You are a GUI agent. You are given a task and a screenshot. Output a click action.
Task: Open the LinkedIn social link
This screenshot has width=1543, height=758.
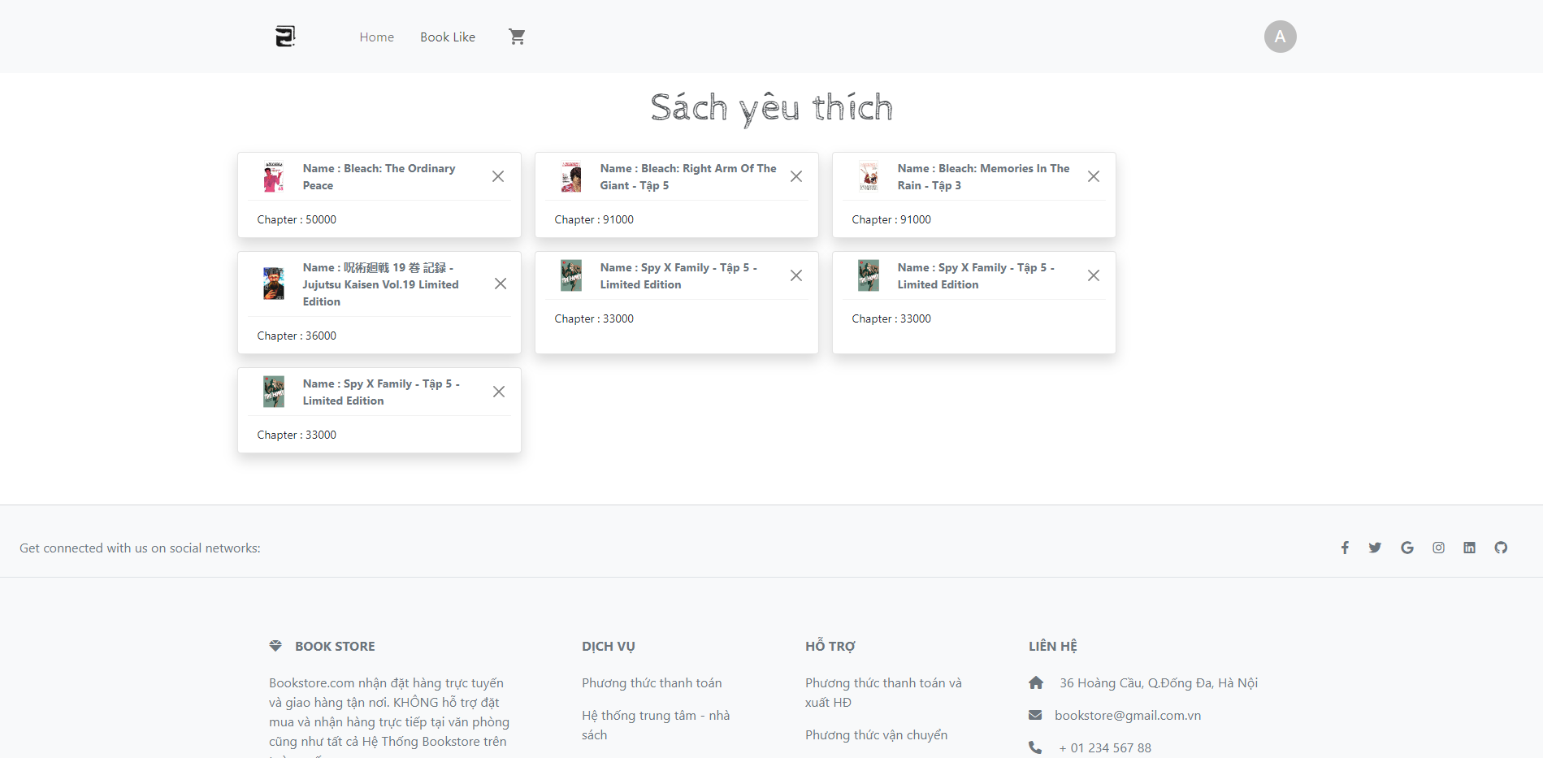pos(1469,548)
